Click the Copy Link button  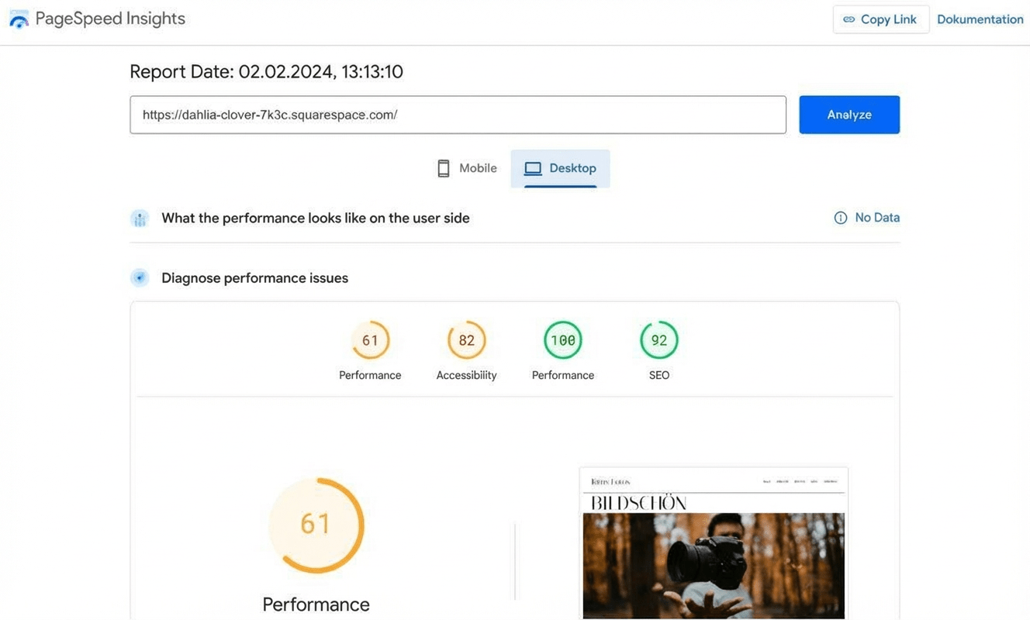pos(880,19)
